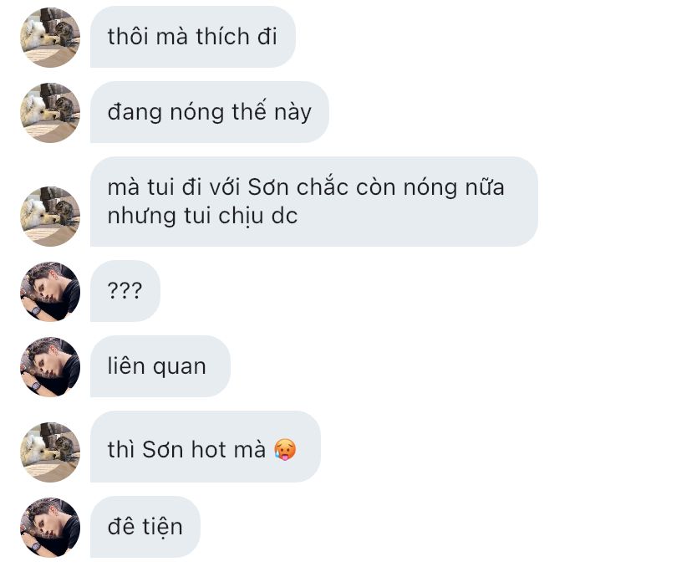Viewport: 692px width, 572px height.
Task: Click the long message about going with Sơn
Action: pyautogui.click(x=313, y=202)
